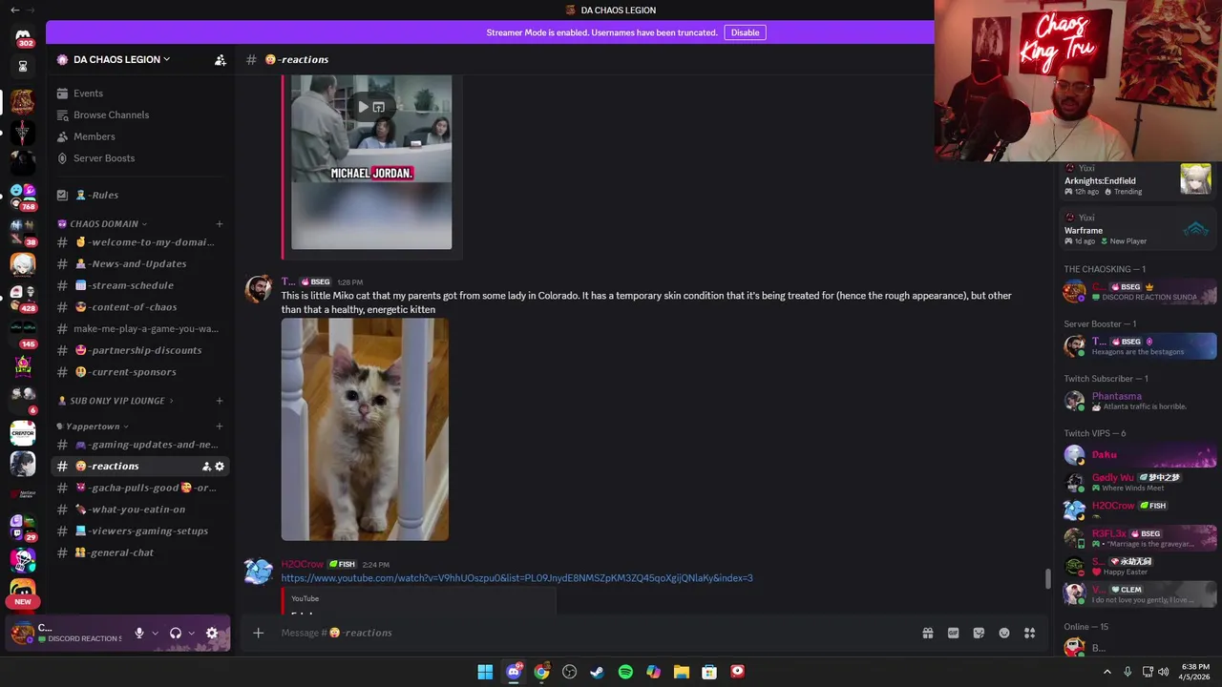Click invite people icon beside server name
The height and width of the screenshot is (687, 1222).
click(x=221, y=59)
